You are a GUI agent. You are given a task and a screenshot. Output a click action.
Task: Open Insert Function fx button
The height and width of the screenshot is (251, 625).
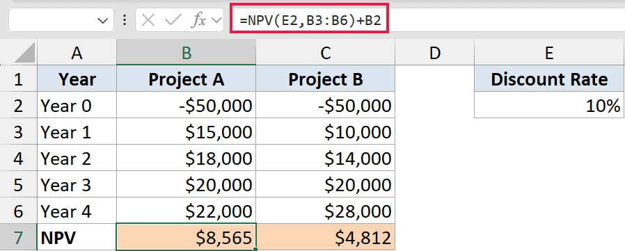[x=198, y=21]
